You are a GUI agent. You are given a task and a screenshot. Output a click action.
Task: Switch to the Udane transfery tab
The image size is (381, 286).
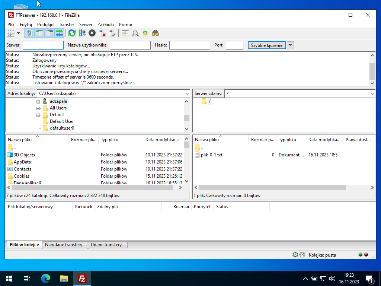pos(106,245)
